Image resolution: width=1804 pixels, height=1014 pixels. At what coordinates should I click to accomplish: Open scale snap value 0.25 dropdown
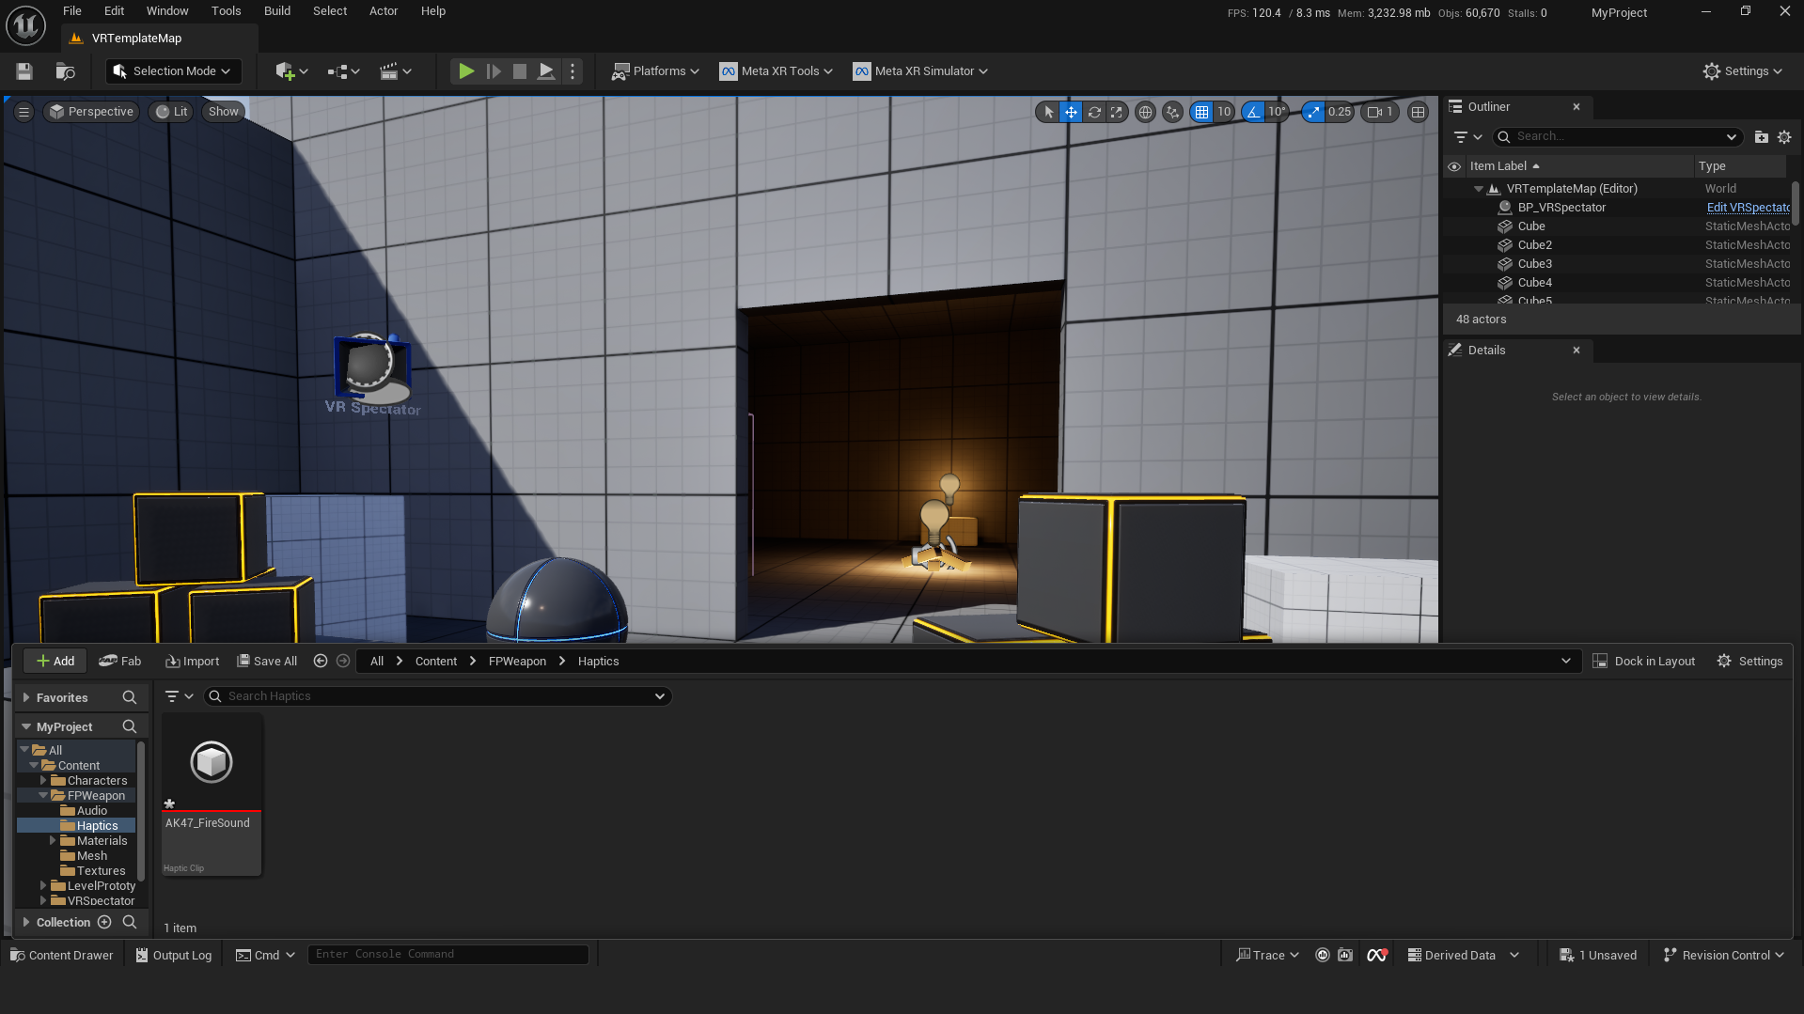click(1340, 112)
